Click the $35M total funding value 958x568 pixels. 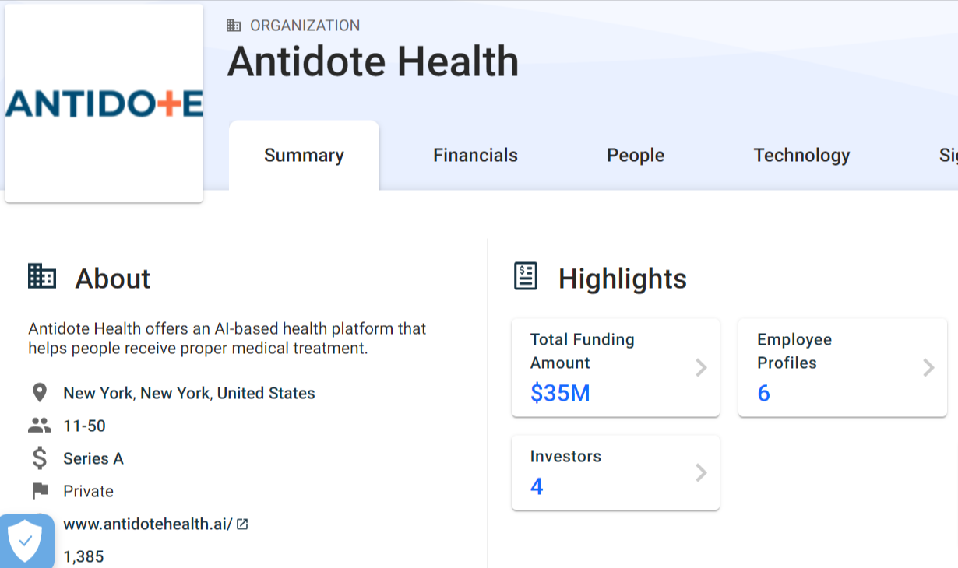560,393
